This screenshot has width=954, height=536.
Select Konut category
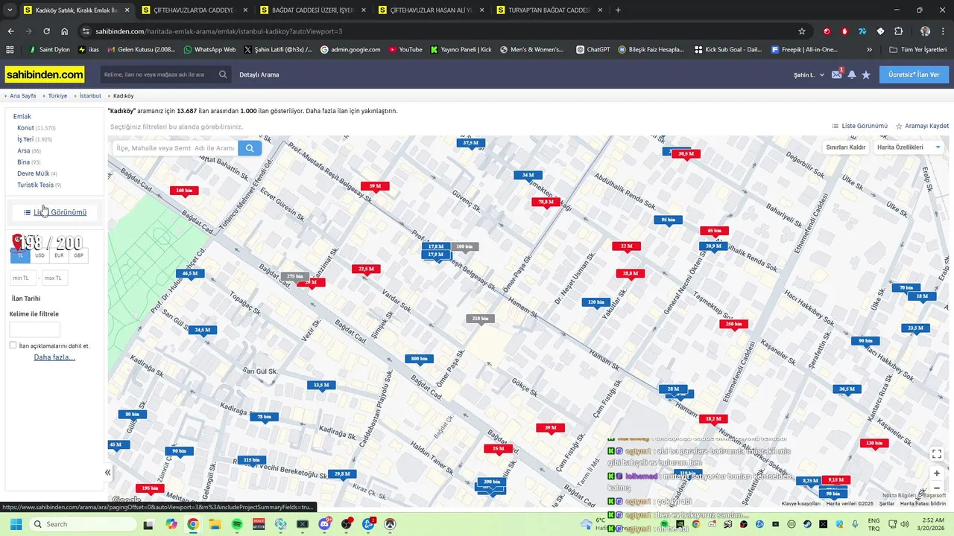(25, 128)
